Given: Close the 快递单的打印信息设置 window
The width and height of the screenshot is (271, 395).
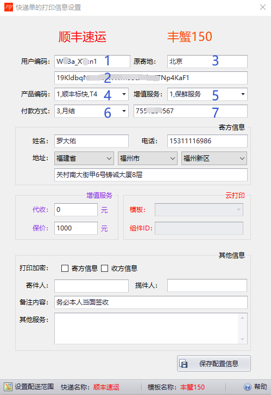Looking at the screenshot, I should tap(263, 7).
